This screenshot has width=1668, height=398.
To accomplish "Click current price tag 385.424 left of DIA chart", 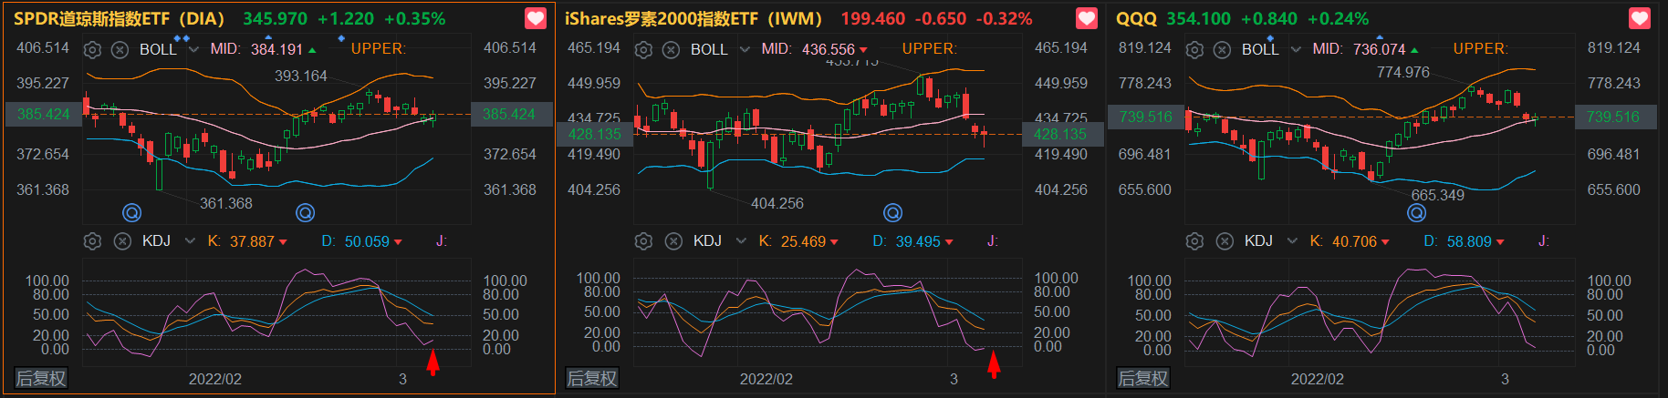I will tap(44, 114).
